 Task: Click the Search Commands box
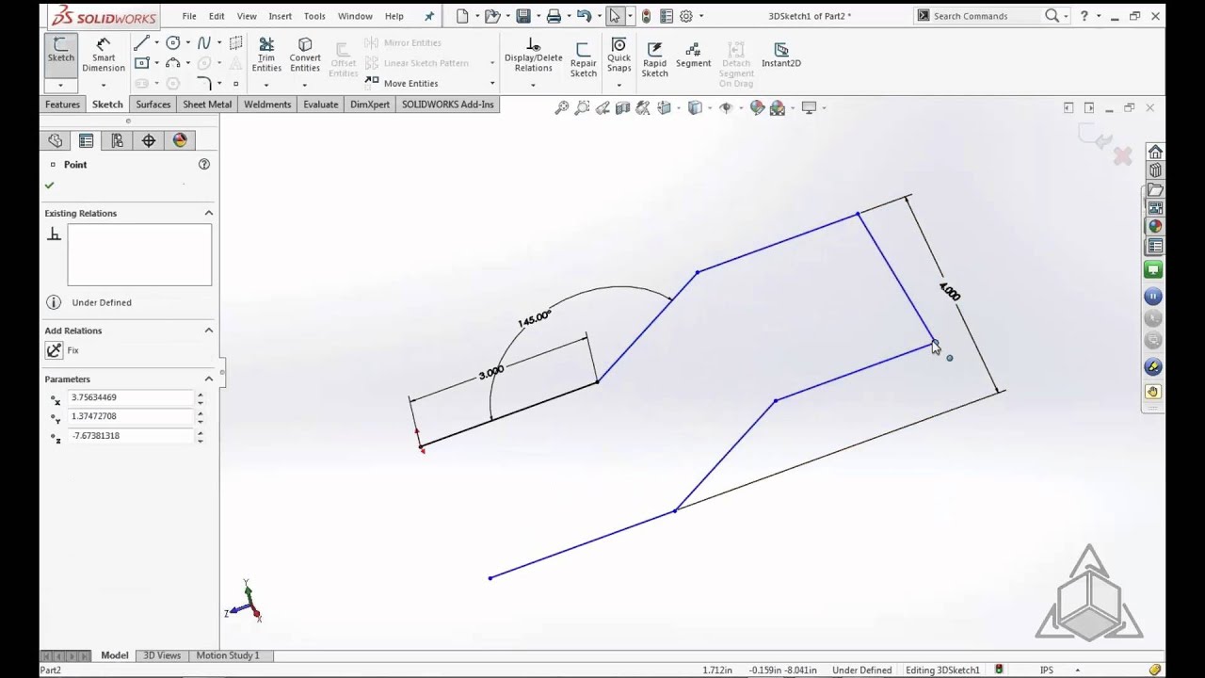pos(987,16)
